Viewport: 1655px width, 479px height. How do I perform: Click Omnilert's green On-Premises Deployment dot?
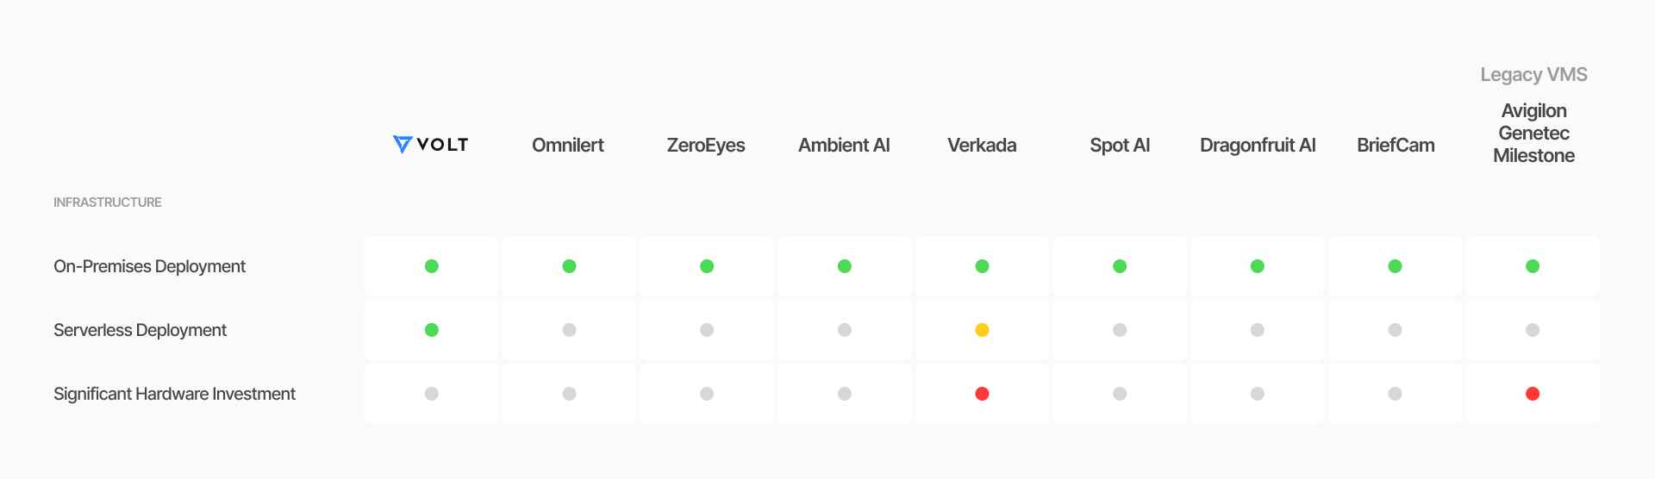569,266
